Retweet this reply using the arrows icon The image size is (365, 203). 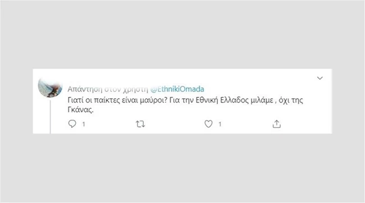140,124
